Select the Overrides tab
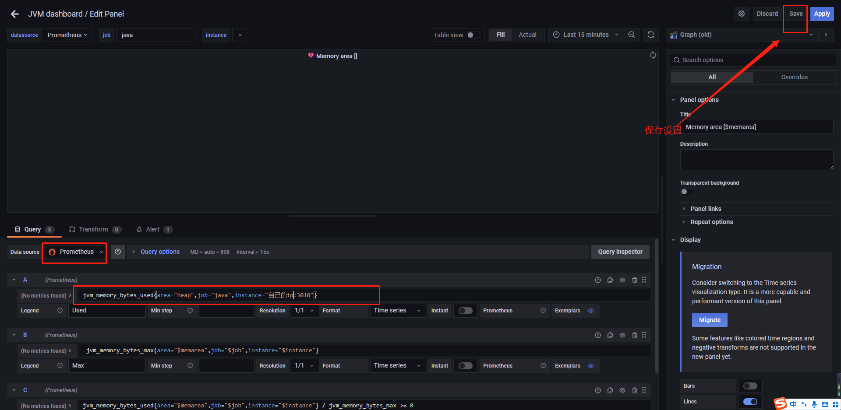This screenshot has height=410, width=841. pos(794,77)
